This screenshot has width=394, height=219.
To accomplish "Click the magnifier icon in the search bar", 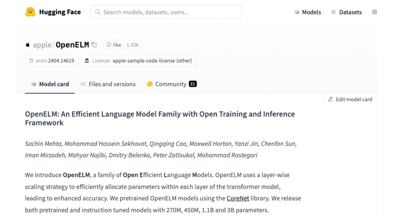I will (97, 12).
